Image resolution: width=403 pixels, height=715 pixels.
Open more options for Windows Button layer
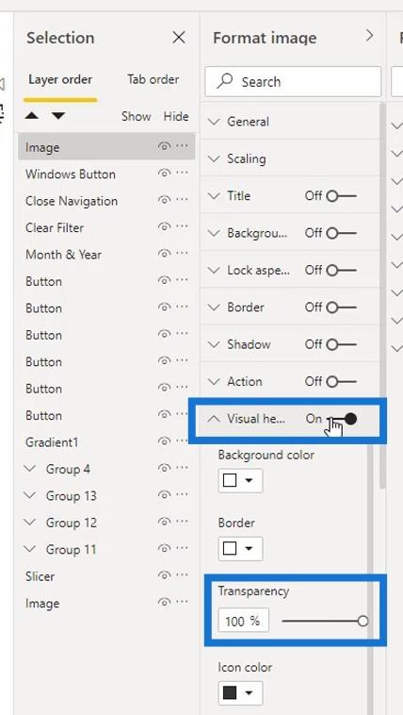click(182, 173)
